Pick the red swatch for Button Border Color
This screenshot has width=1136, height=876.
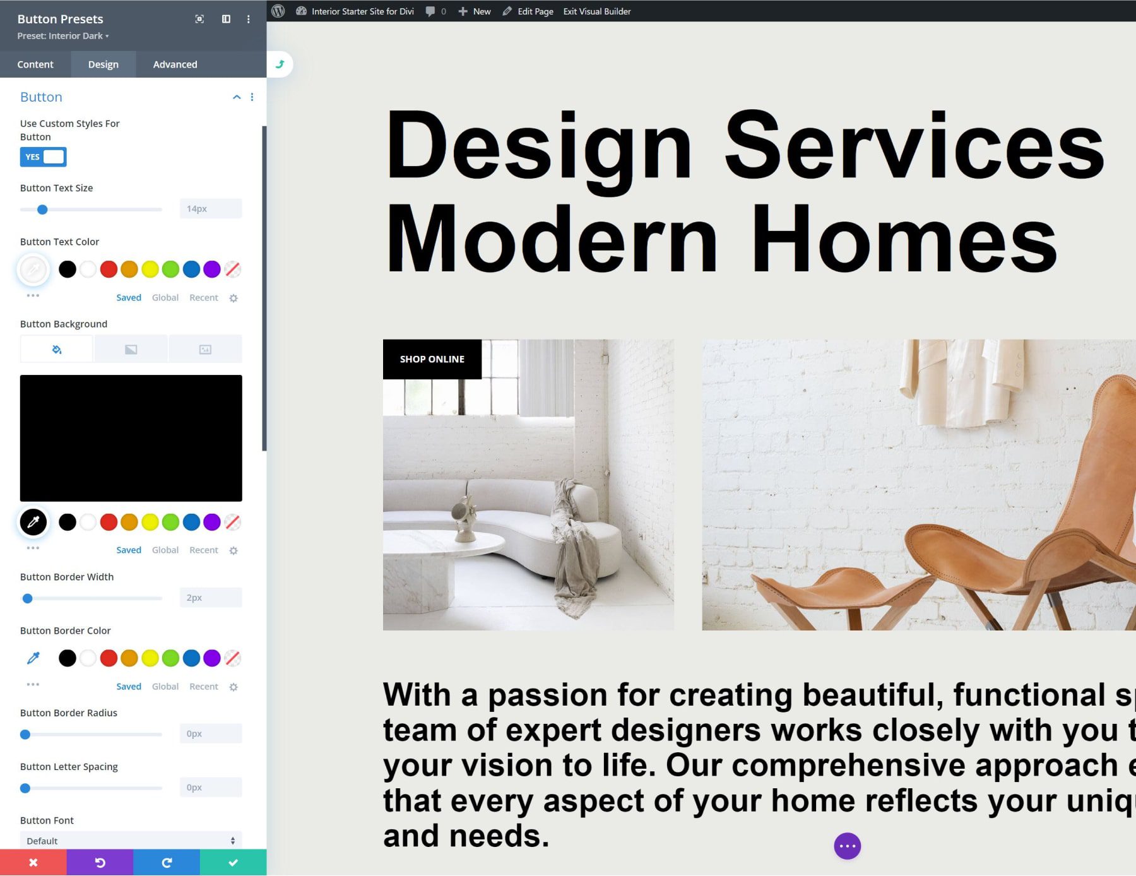[x=109, y=658]
